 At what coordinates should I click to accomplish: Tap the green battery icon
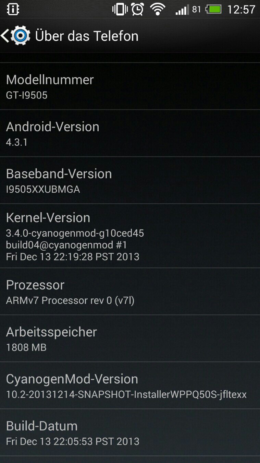(213, 9)
